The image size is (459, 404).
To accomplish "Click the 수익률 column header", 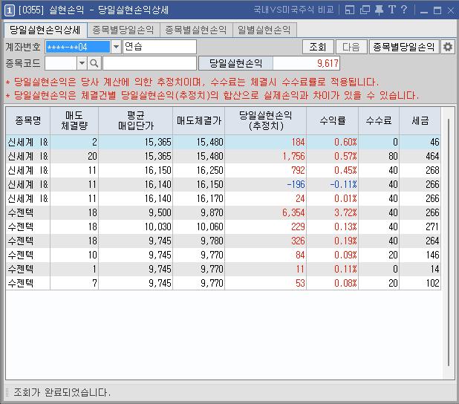I will pos(333,120).
